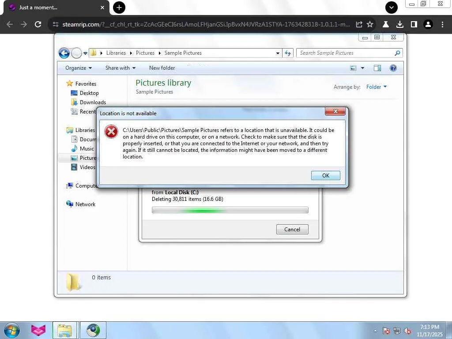Open the Share with menu
Image resolution: width=452 pixels, height=339 pixels.
[121, 68]
